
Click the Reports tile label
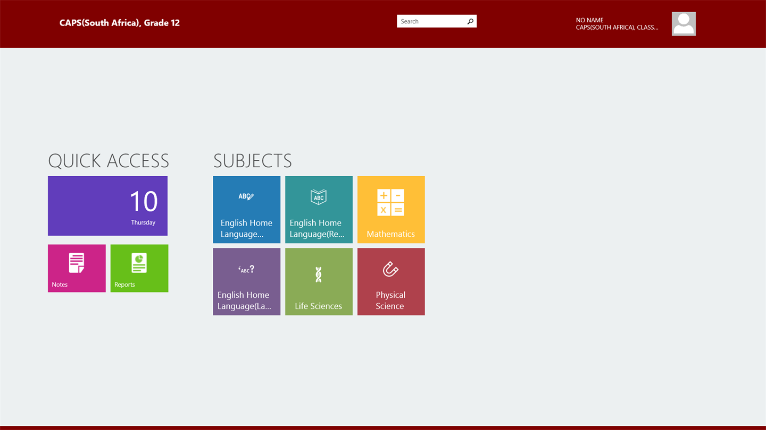pyautogui.click(x=124, y=285)
